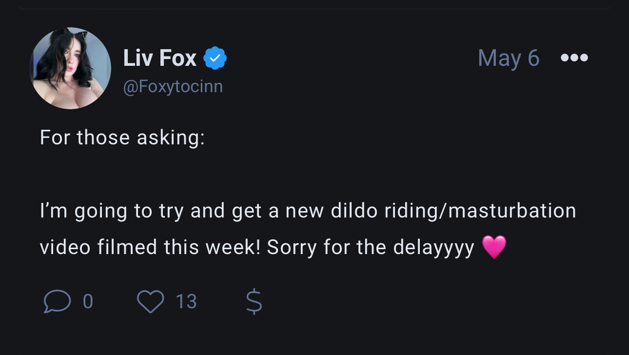Send a tip using the dollar icon
This screenshot has height=355, width=629.
point(254,301)
